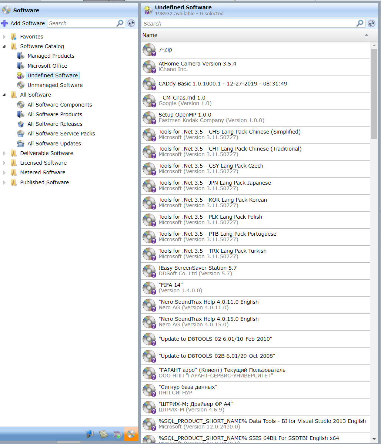Collapse the Software Catalog folder

pos(4,46)
